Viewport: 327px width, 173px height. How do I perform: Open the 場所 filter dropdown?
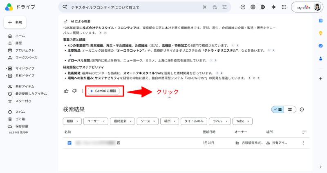(x=170, y=121)
